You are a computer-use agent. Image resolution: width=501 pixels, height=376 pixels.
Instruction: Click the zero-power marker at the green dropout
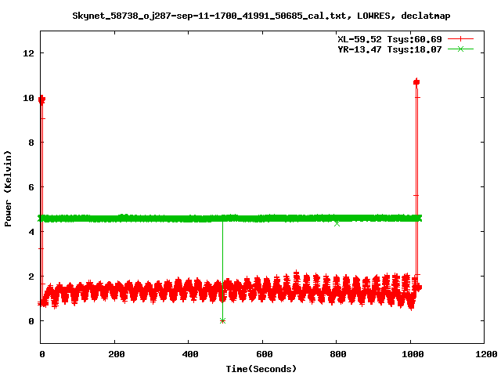(222, 320)
